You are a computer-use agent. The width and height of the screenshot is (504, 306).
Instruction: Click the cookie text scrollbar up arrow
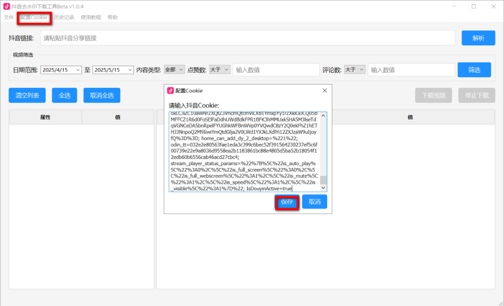pyautogui.click(x=323, y=116)
